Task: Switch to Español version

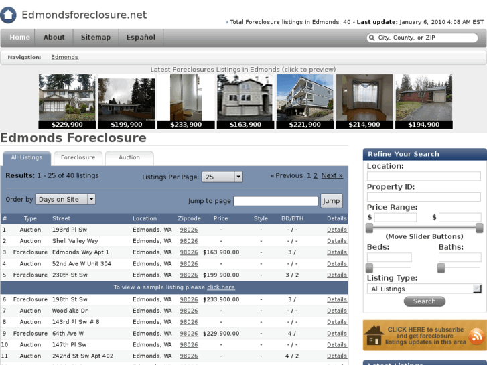Action: [141, 38]
